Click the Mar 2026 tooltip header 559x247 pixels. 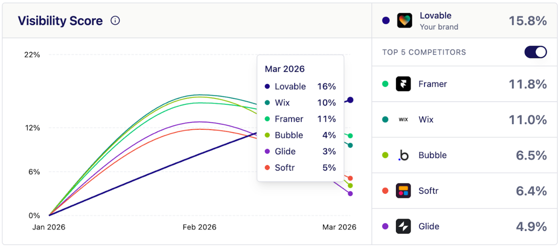pos(285,69)
